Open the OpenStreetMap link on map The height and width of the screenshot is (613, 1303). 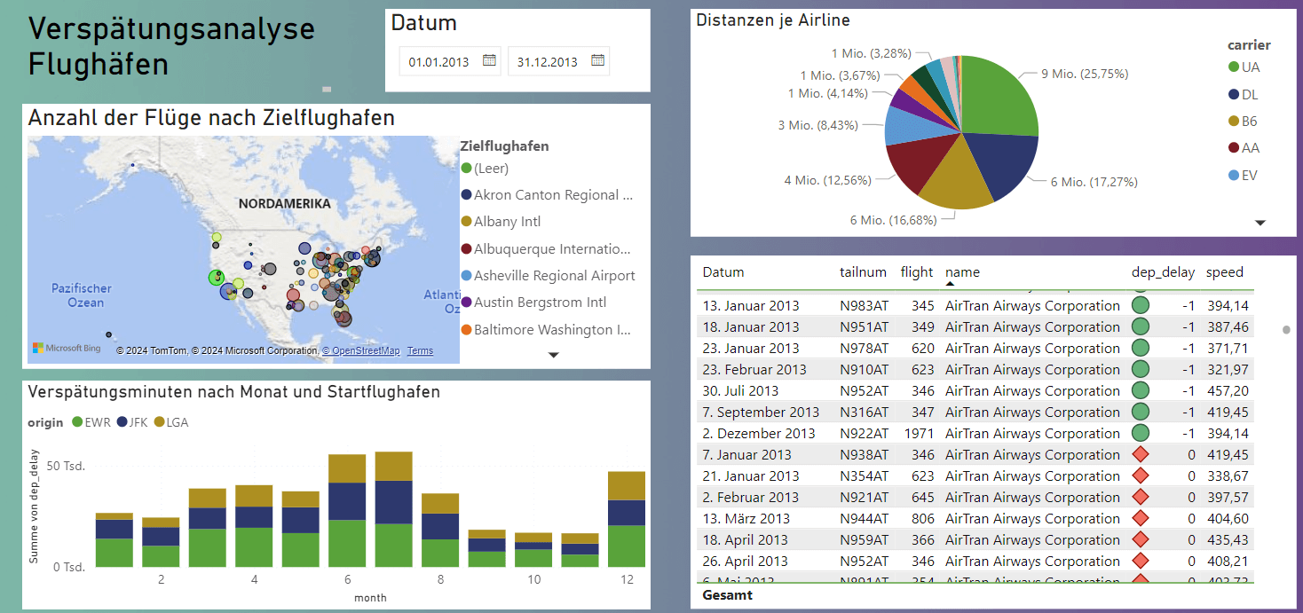[361, 351]
